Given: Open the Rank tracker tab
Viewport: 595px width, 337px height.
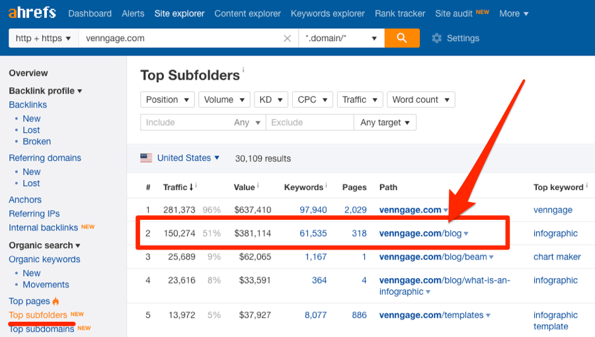Looking at the screenshot, I should (x=400, y=14).
